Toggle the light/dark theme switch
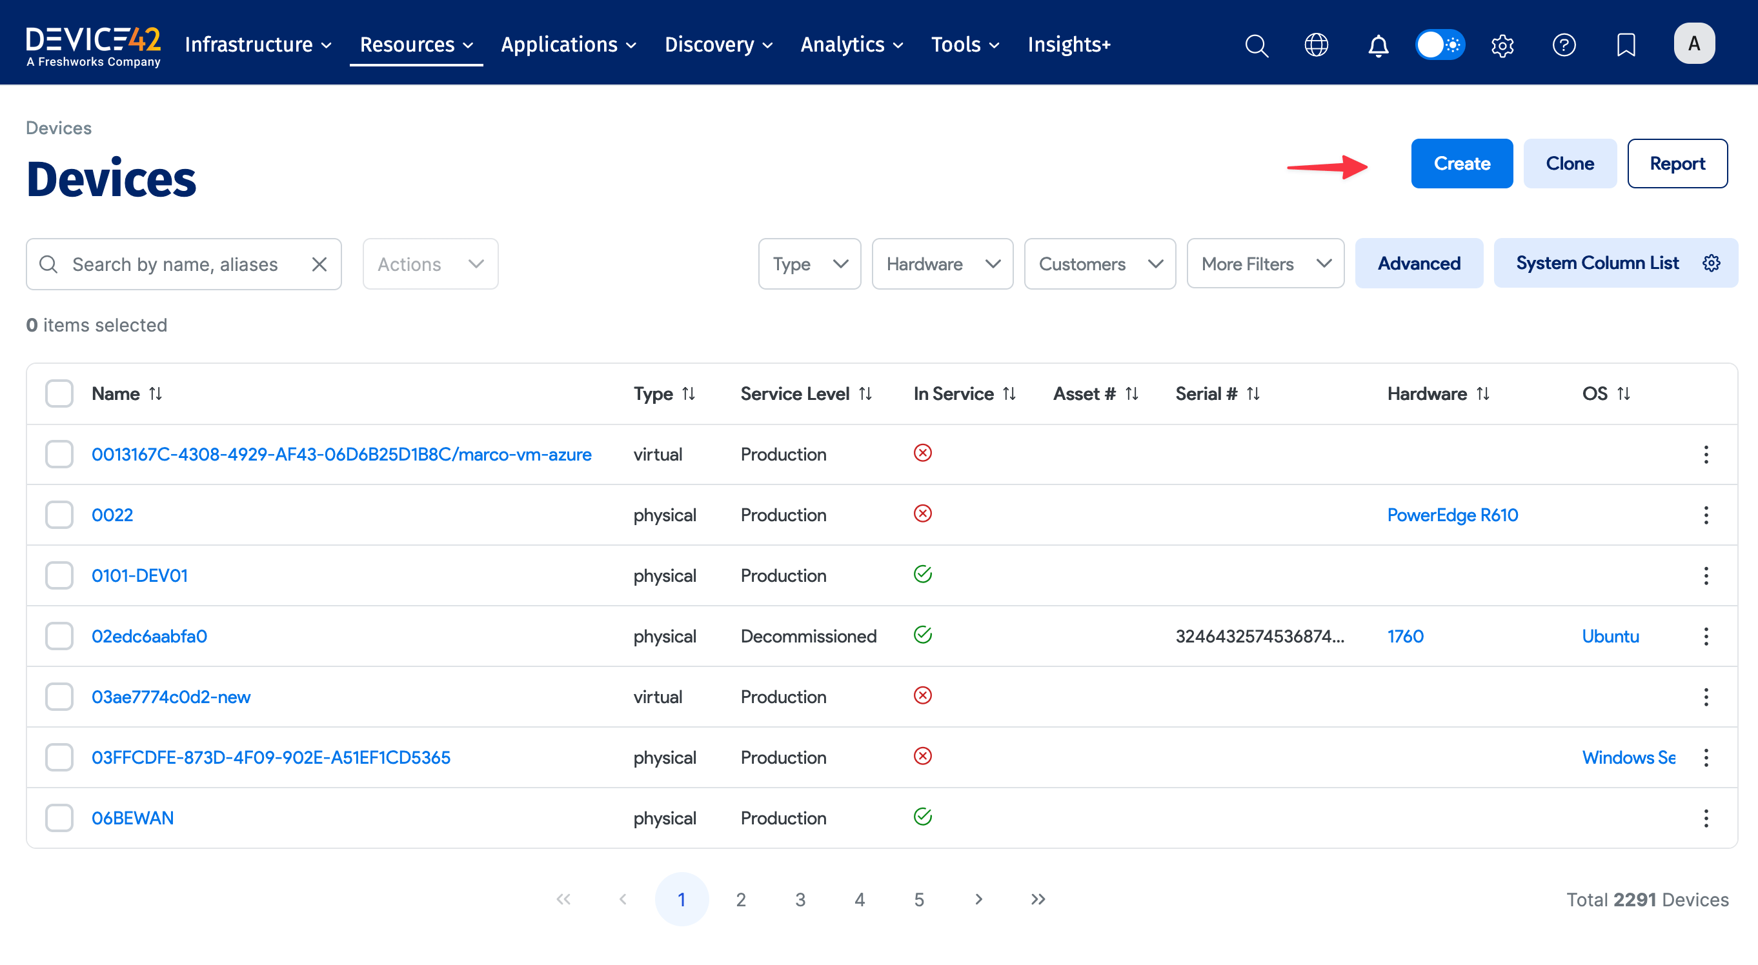 (1439, 45)
